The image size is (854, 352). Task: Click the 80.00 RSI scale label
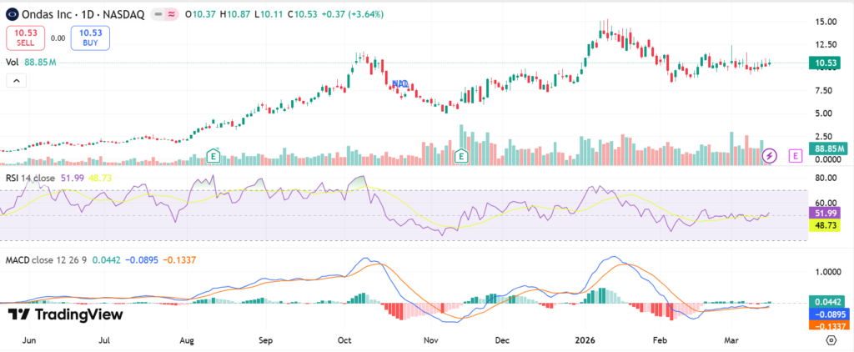[x=826, y=178]
